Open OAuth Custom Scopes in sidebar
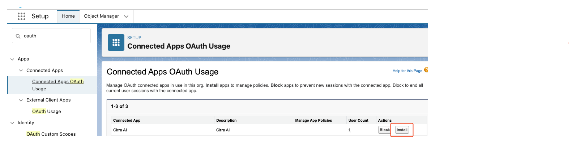This screenshot has height=144, width=576. tap(51, 134)
